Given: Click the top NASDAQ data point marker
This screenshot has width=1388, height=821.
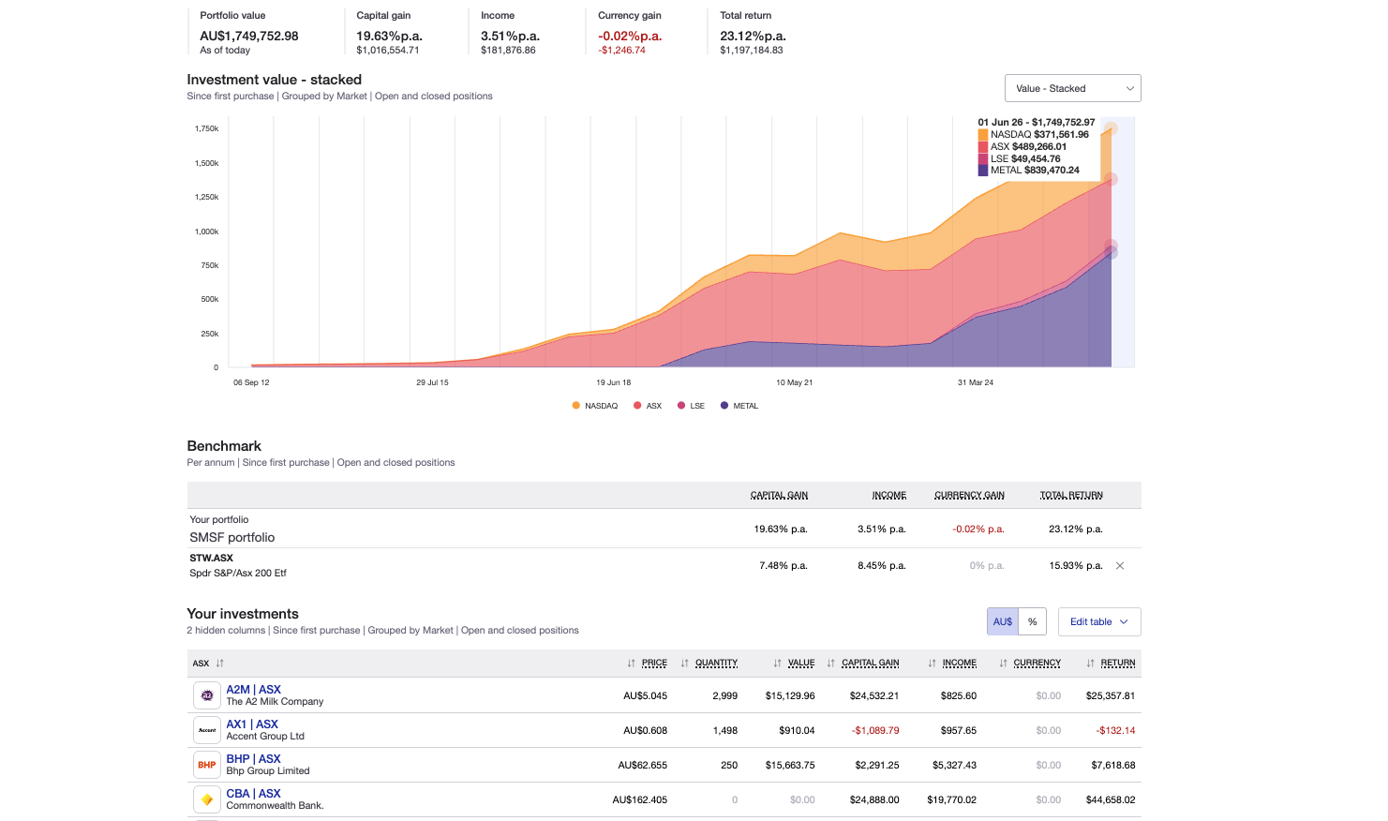Looking at the screenshot, I should [x=1111, y=129].
